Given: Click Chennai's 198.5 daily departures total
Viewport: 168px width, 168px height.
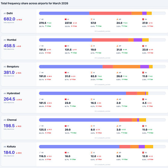Looking at the screenshot, I should pos(9,126).
